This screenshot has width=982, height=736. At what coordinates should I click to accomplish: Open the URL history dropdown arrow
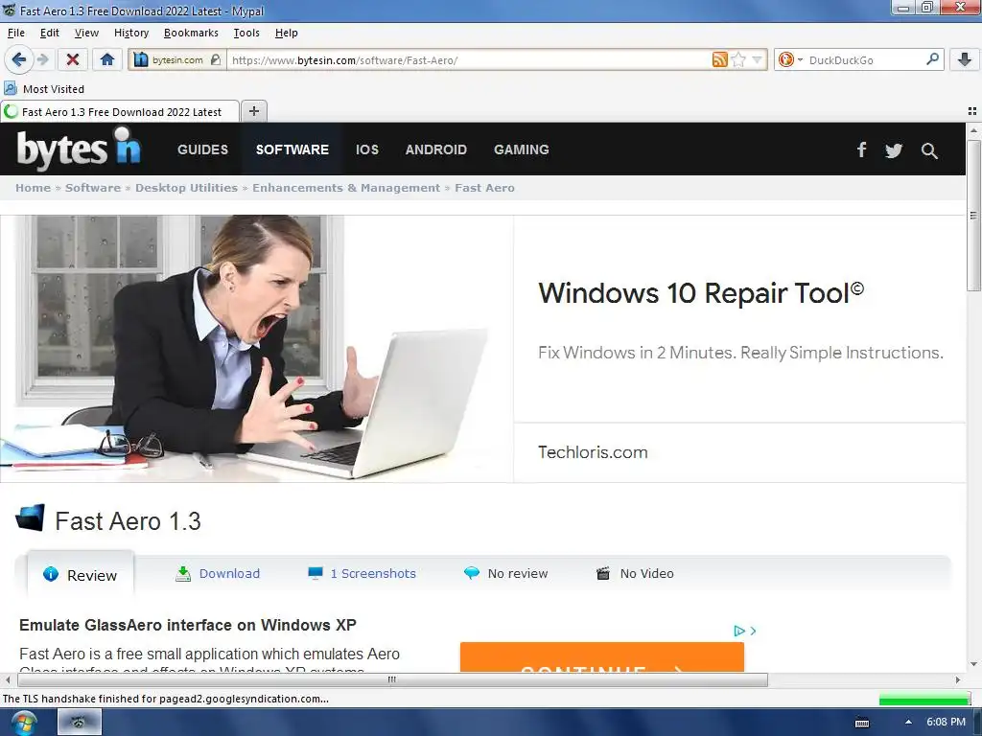click(758, 60)
